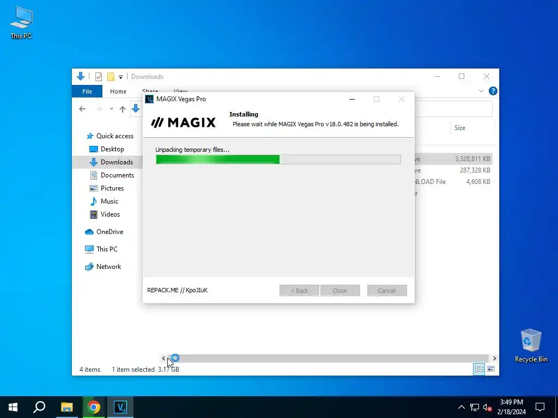
Task: Open Customize Quick Access Toolbar dropdown
Action: 120,77
